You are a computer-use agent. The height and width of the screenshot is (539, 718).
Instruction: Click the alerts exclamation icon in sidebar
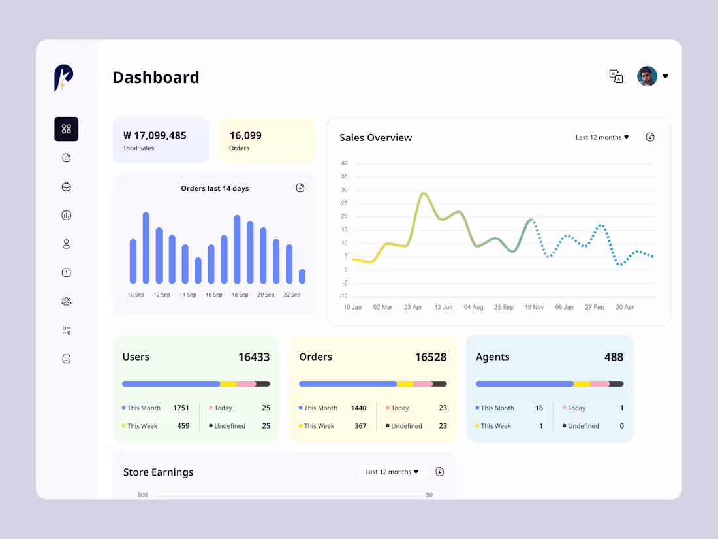pos(66,272)
